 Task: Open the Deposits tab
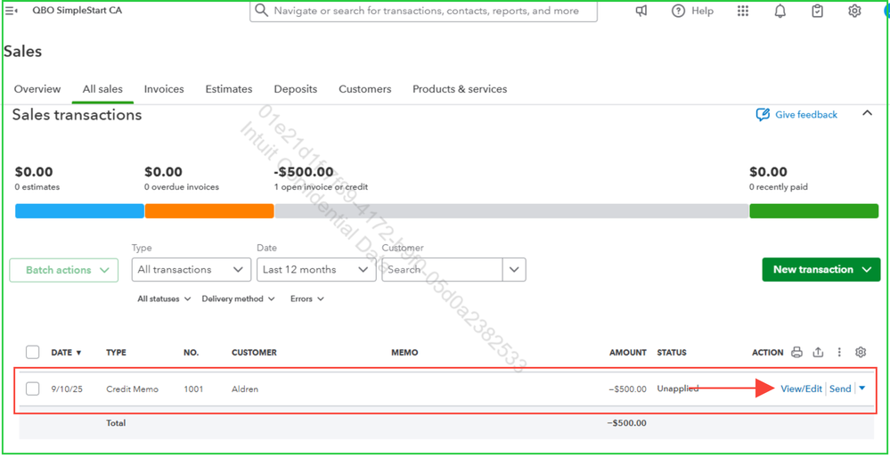click(x=296, y=89)
